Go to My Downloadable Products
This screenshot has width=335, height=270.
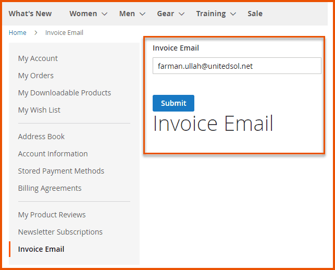click(x=65, y=93)
